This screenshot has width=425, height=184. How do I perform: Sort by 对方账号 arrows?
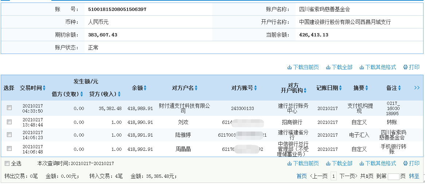(255, 88)
